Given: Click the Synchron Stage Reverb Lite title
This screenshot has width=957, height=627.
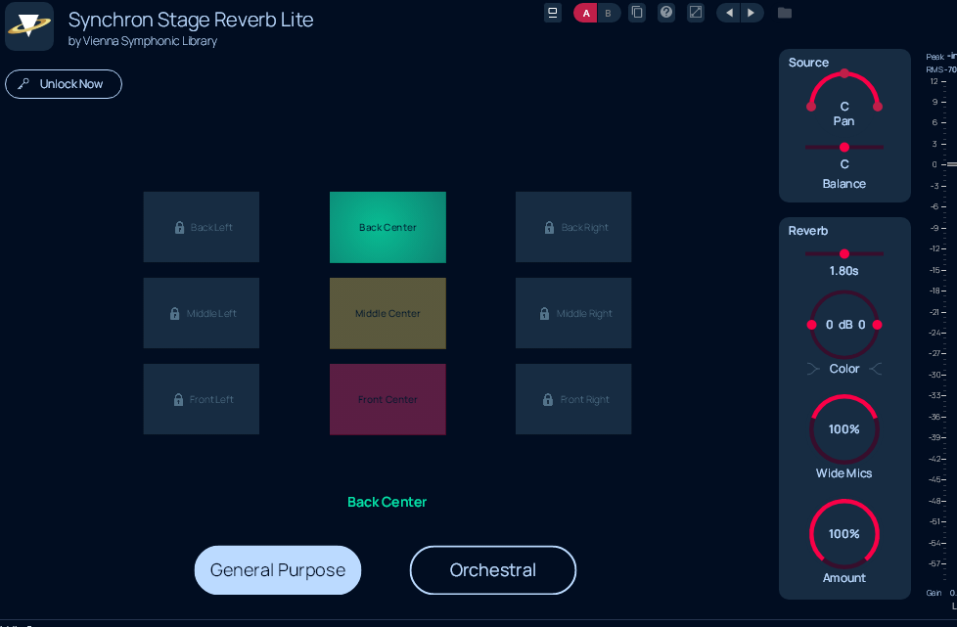Looking at the screenshot, I should click(x=191, y=20).
